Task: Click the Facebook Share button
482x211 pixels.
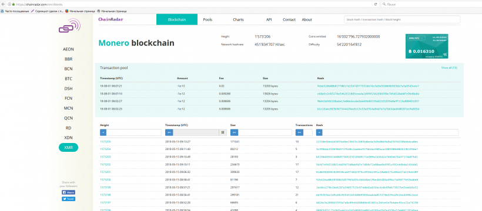Action: pyautogui.click(x=68, y=192)
